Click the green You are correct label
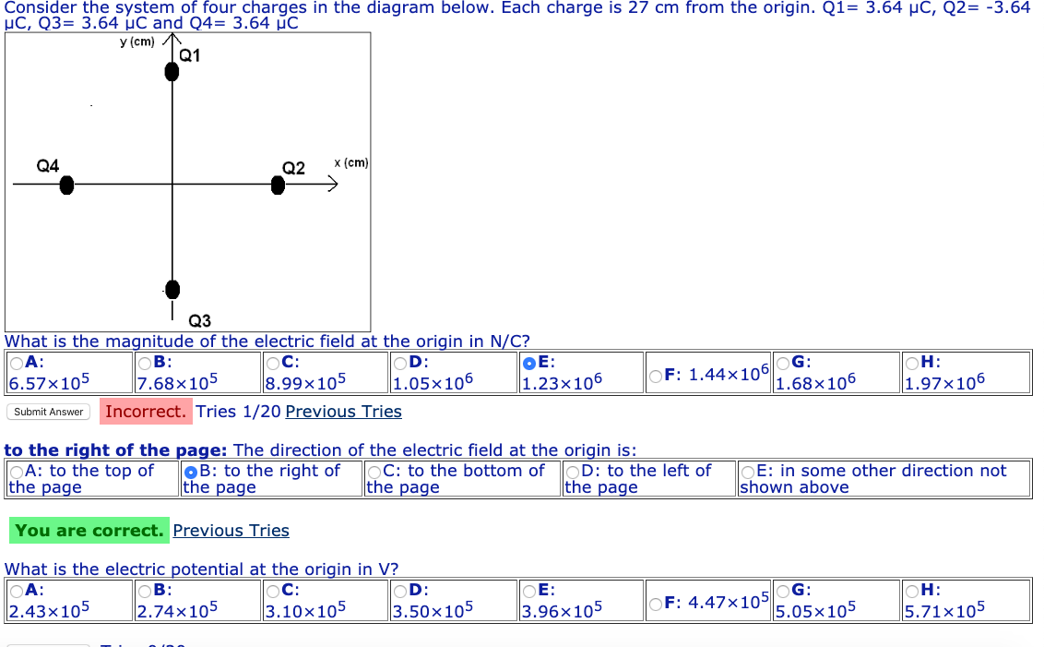 pyautogui.click(x=89, y=531)
